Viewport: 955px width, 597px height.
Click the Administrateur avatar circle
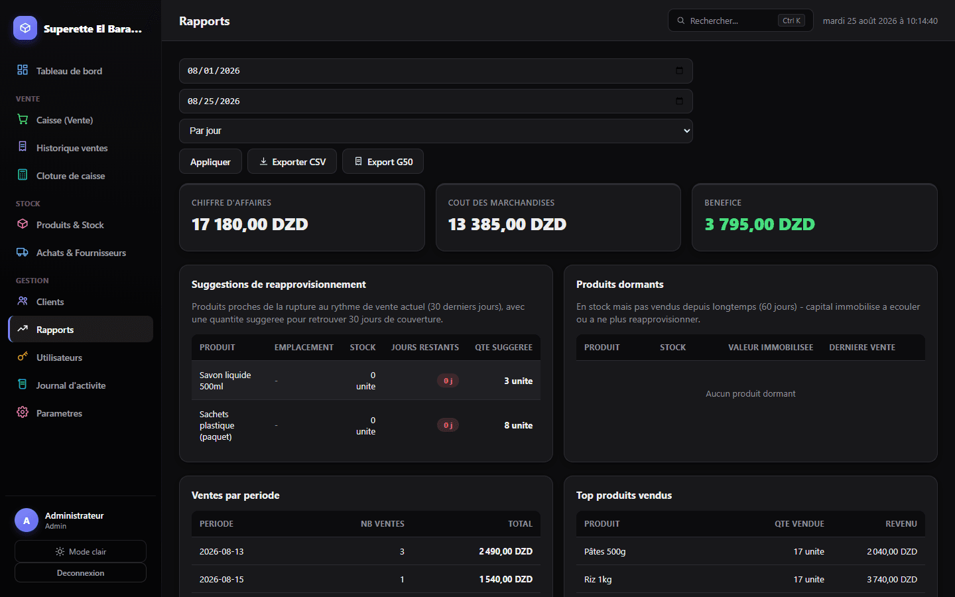(27, 521)
